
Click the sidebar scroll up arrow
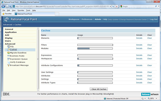coord(38,28)
